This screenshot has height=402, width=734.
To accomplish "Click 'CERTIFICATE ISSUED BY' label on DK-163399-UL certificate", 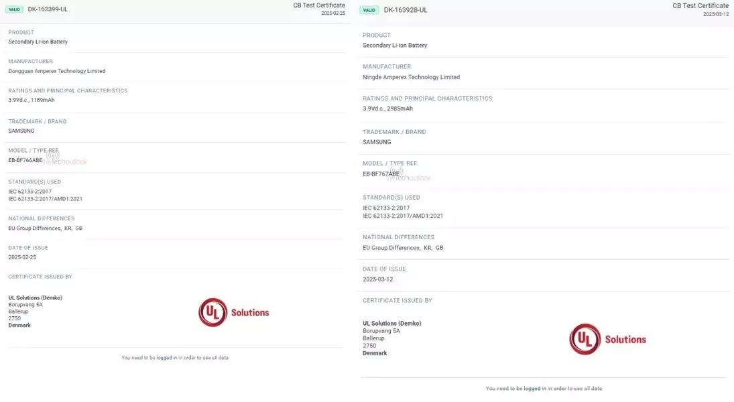I will (40, 277).
